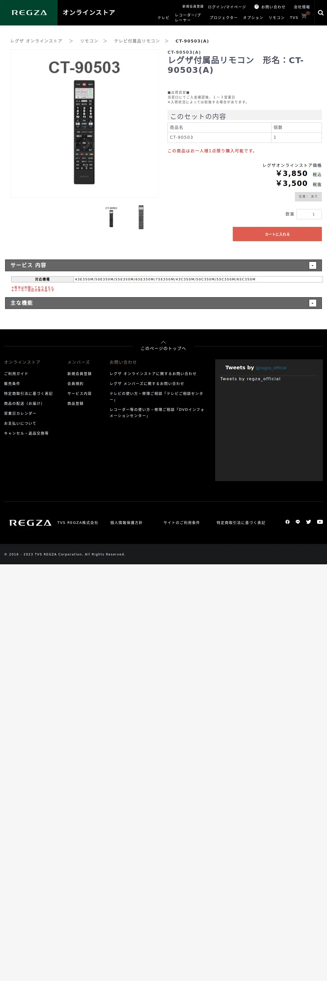Open the レコーダー/プレーヤー menu item
The image size is (327, 981).
tap(188, 18)
